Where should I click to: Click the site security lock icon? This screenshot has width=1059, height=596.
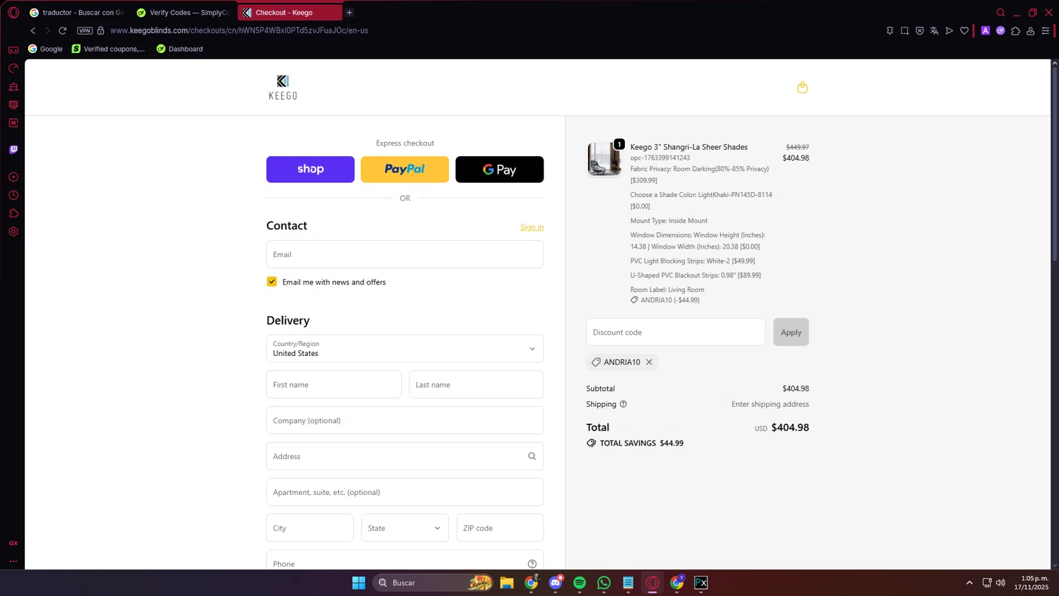[101, 30]
